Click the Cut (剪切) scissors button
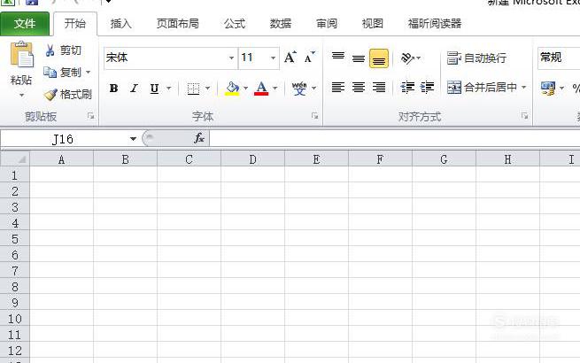Image resolution: width=580 pixels, height=363 pixels. 63,50
